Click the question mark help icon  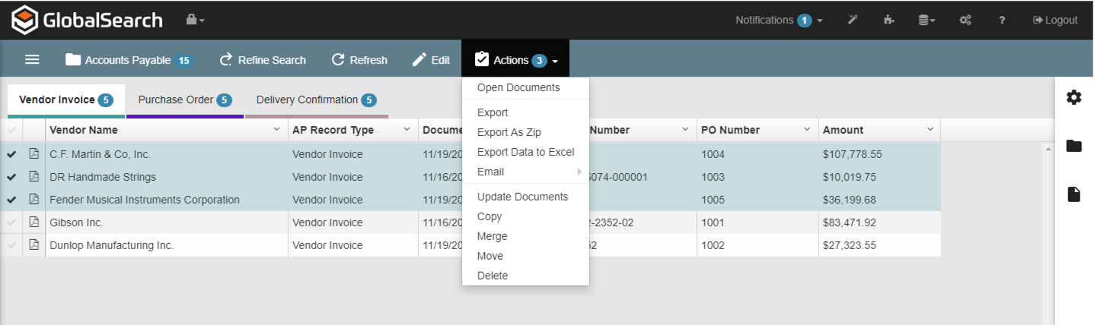pyautogui.click(x=1003, y=21)
